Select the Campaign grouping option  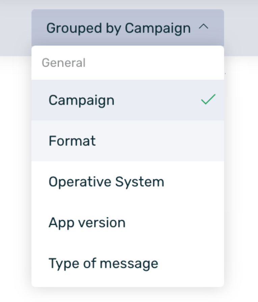point(81,100)
